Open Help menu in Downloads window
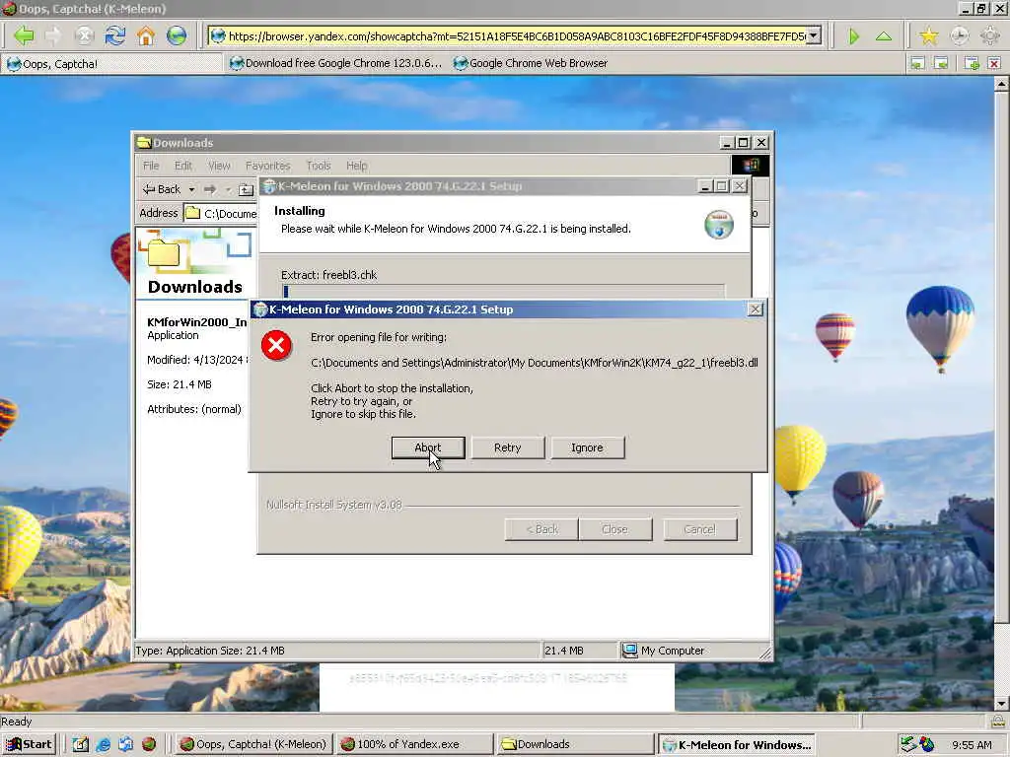Viewport: 1010px width, 757px height. pyautogui.click(x=357, y=166)
